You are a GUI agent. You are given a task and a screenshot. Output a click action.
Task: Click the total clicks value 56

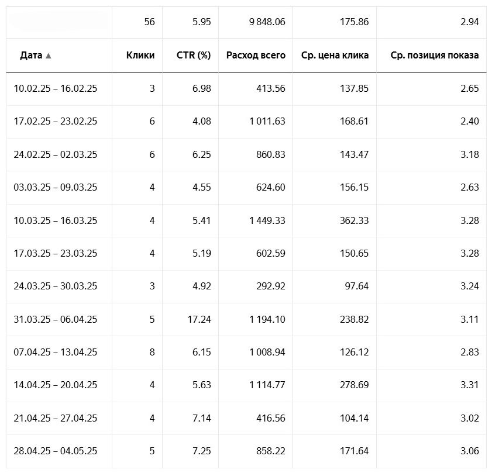(149, 22)
